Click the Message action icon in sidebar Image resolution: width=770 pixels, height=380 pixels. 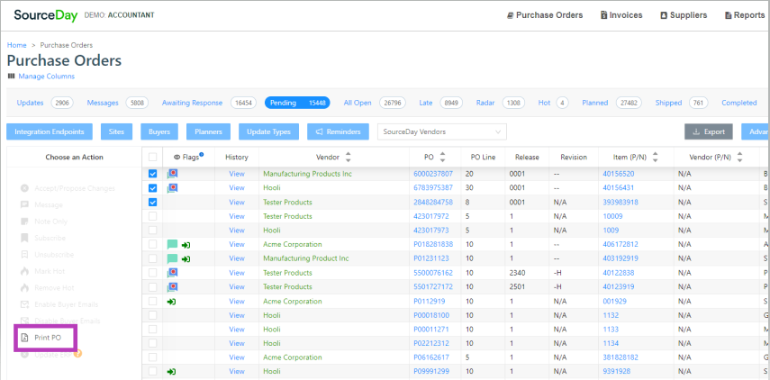click(24, 204)
